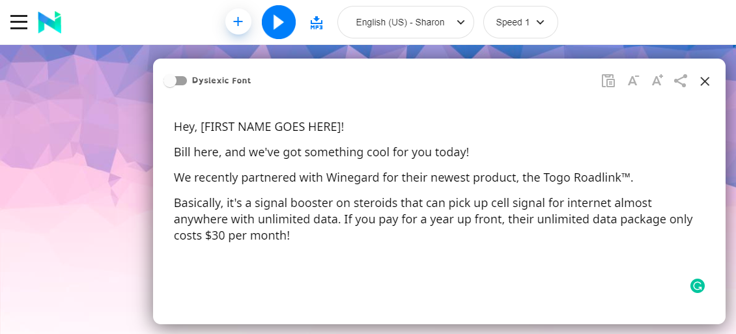Screen dimensions: 736x334
Task: Click "costs $30 per month!" text
Action: tap(232, 236)
